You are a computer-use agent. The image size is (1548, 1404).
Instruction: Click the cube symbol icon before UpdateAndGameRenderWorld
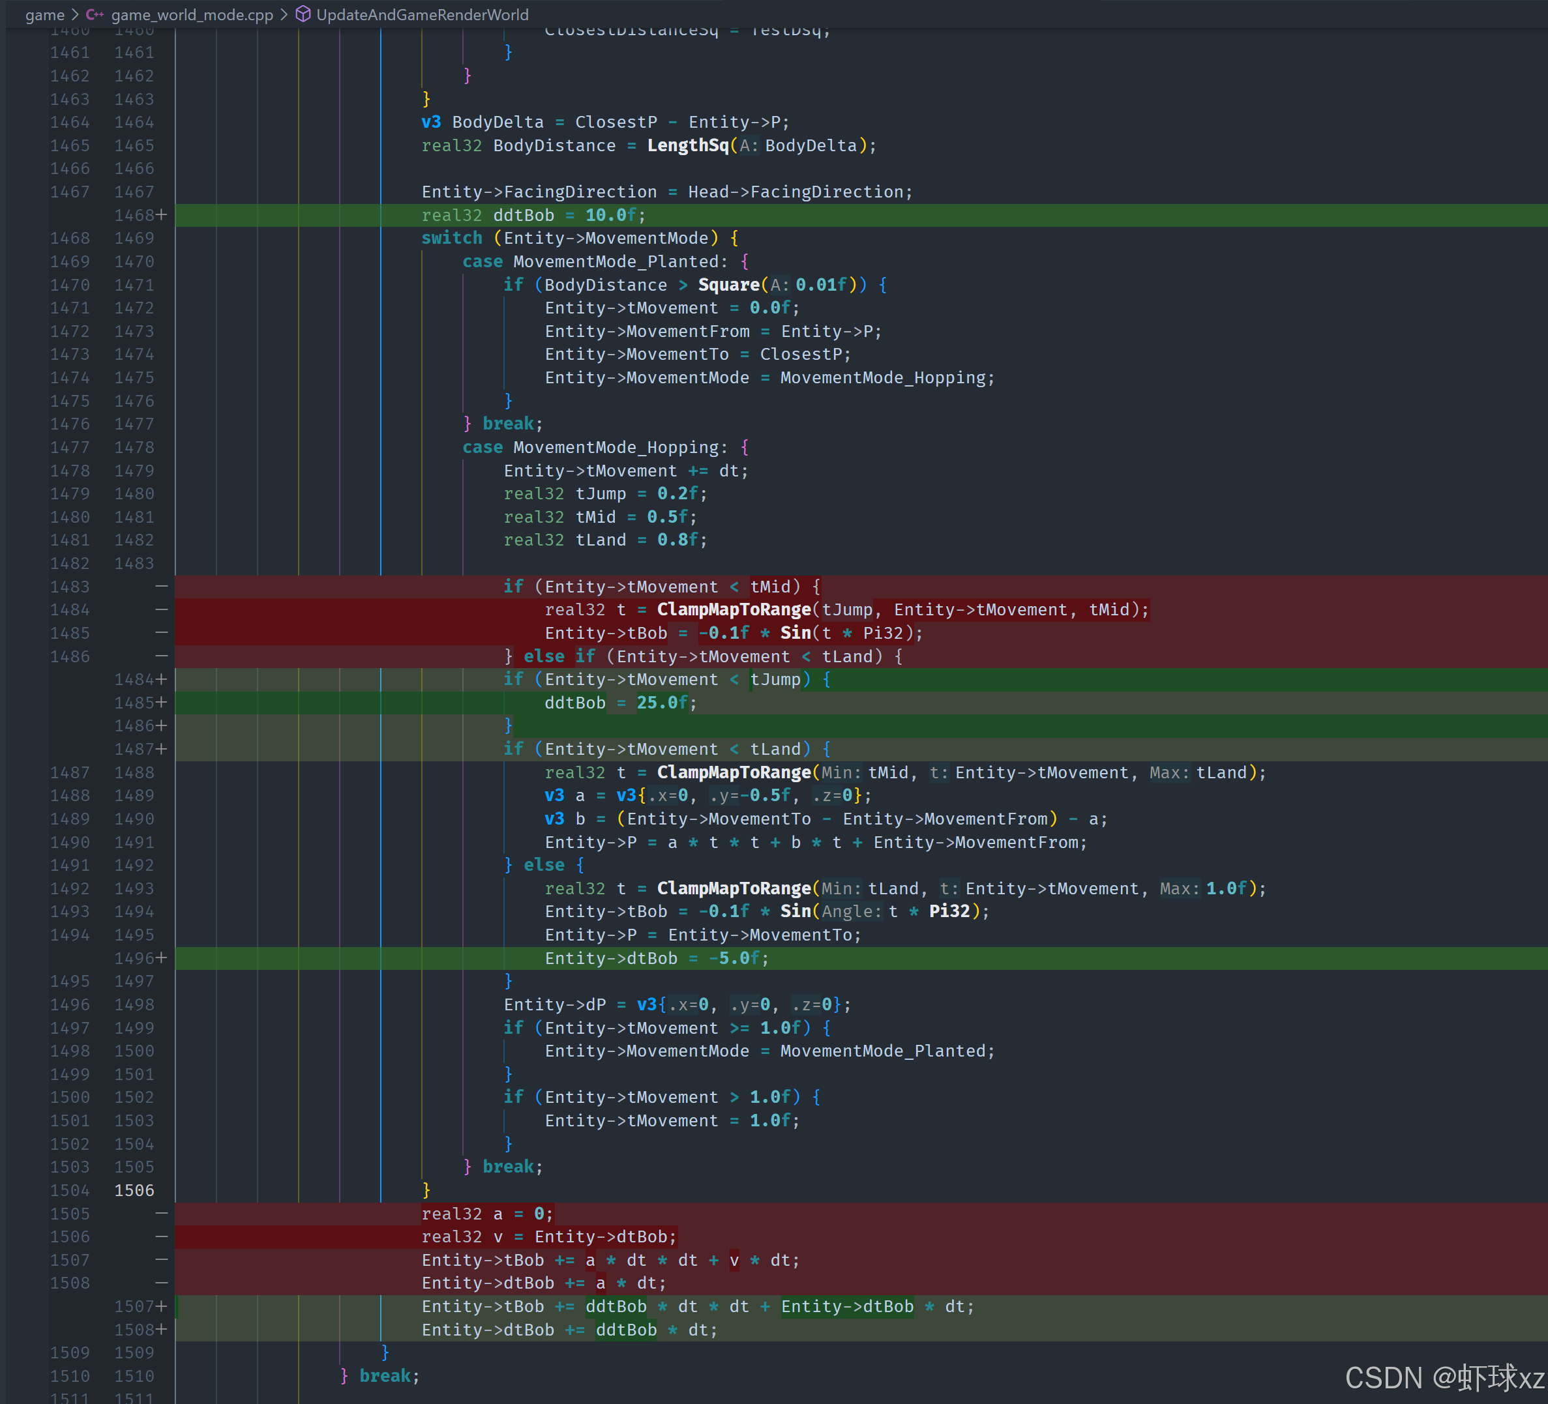(303, 14)
